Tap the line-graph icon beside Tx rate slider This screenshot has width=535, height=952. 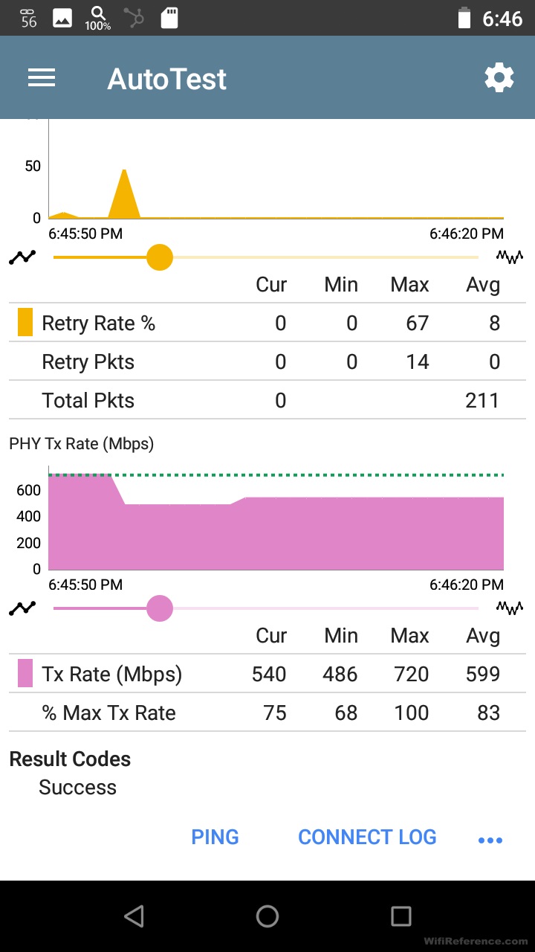coord(22,608)
